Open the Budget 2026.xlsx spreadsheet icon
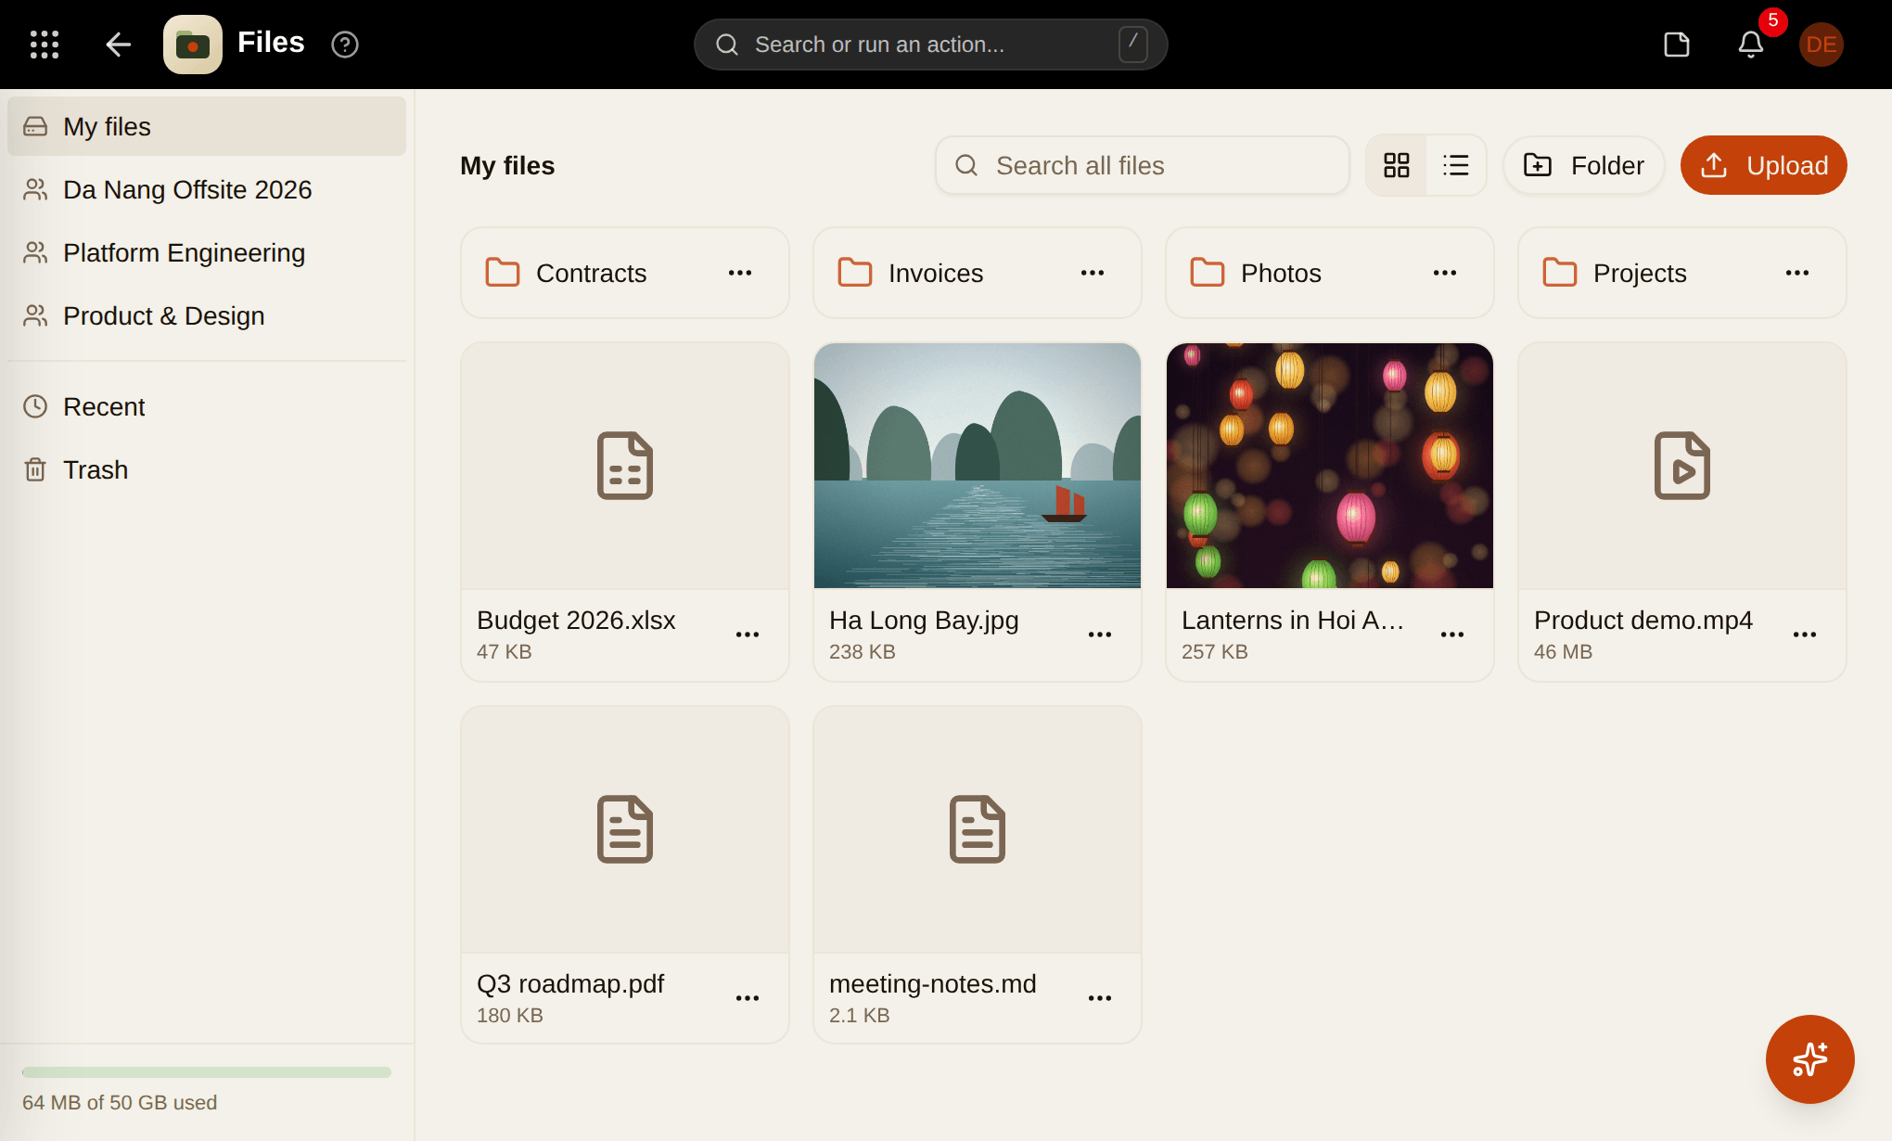1892x1141 pixels. point(625,466)
